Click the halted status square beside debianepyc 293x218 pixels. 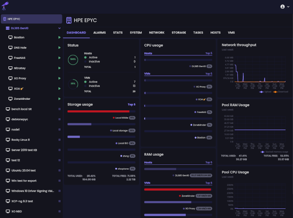59,119
